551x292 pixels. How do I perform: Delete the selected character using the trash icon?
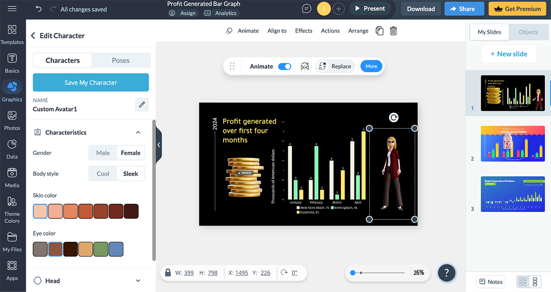point(393,30)
